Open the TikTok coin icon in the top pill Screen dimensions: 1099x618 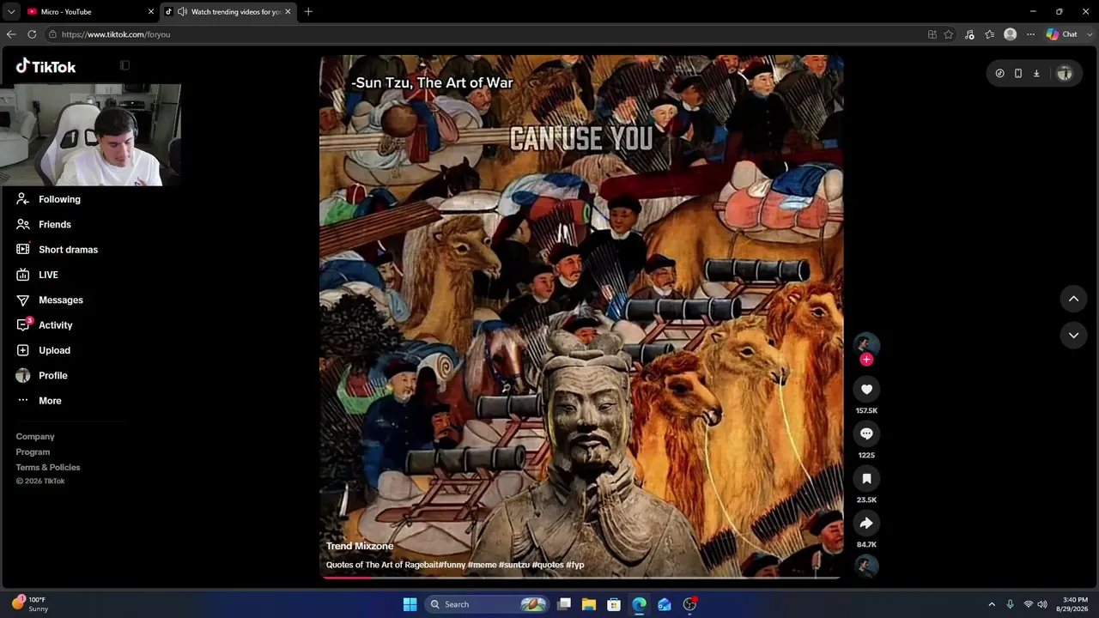pyautogui.click(x=999, y=74)
